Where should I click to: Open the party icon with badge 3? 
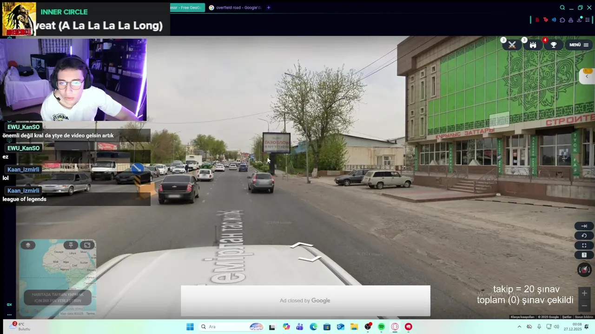(x=533, y=45)
